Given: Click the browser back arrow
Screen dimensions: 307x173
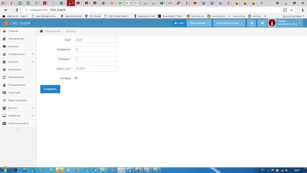Looking at the screenshot, I should pyautogui.click(x=6, y=10).
